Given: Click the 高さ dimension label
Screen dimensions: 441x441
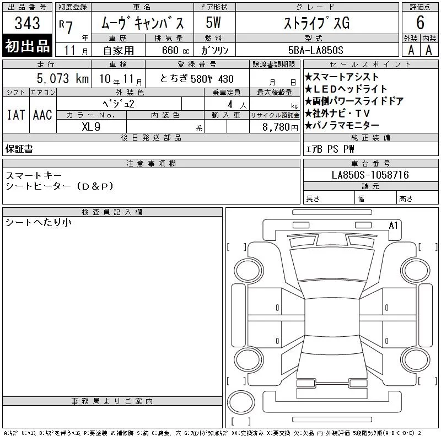Looking at the screenshot, I should coord(406,199).
